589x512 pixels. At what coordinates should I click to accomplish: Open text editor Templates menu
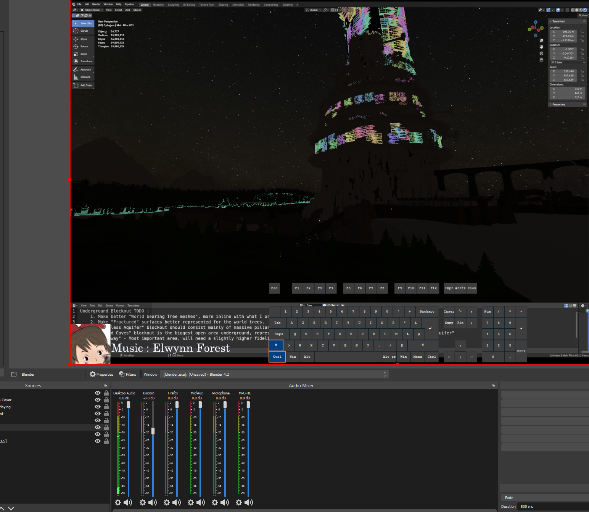[134, 305]
